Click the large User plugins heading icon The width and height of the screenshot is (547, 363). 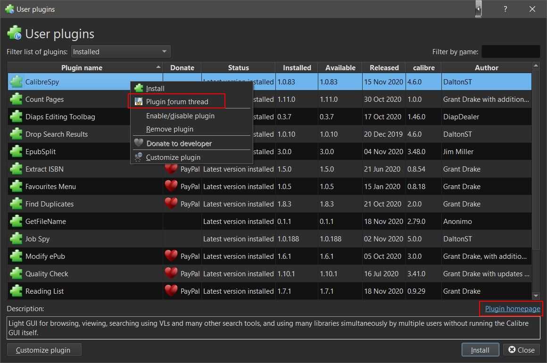click(x=14, y=33)
